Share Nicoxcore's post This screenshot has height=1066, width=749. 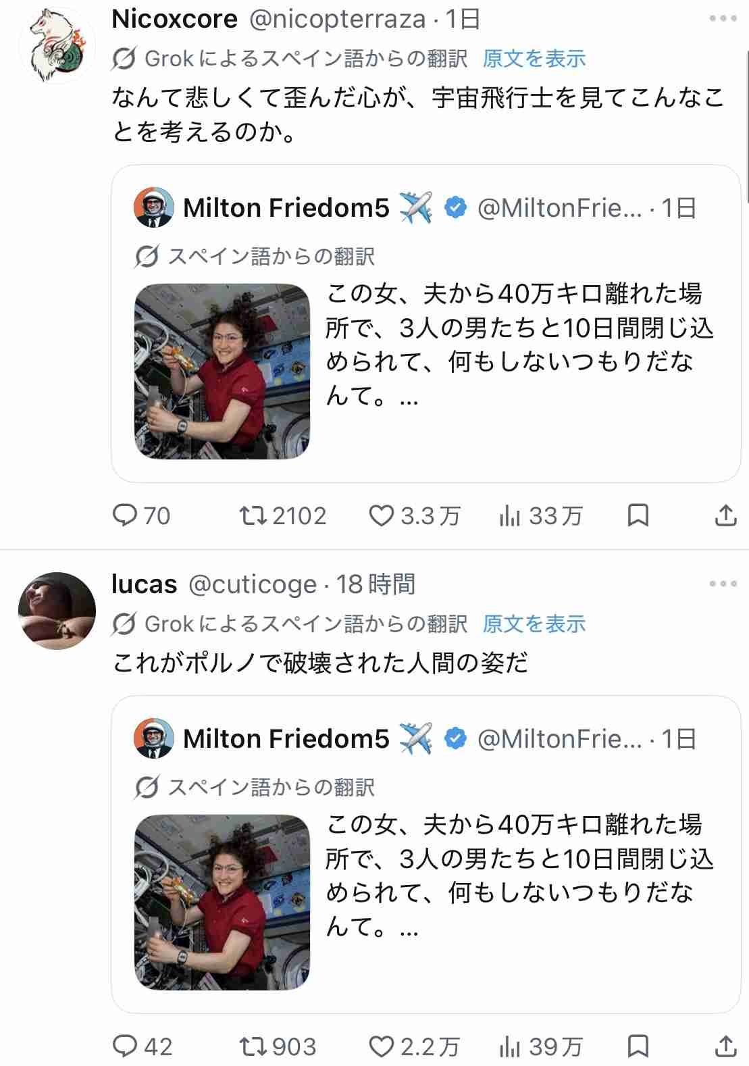tap(725, 516)
